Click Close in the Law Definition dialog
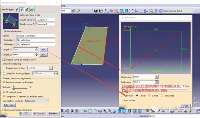Screen dimensions: 200x118 tap(185, 106)
